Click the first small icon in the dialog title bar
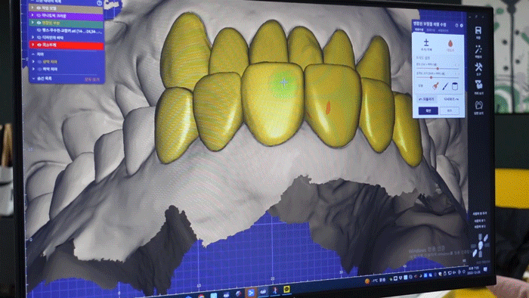 456,25
